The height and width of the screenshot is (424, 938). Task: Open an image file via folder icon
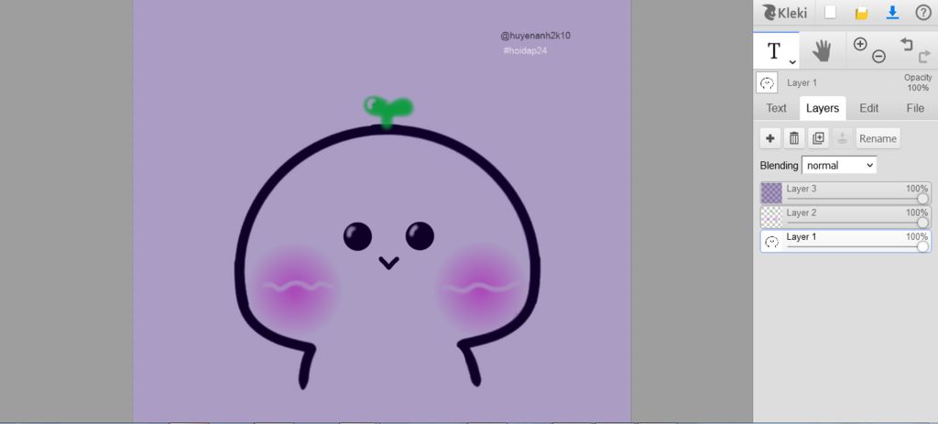pyautogui.click(x=861, y=13)
